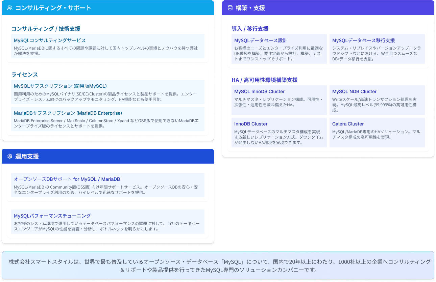
Task: Click the HA / 高可用性環境構築支援 heading
Action: click(265, 80)
